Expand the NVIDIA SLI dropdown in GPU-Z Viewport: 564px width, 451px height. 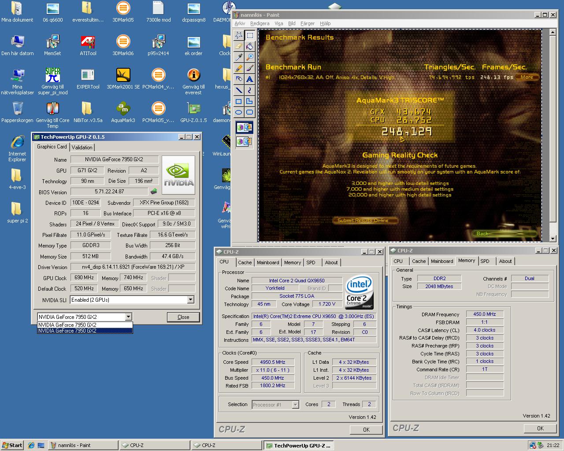point(190,300)
